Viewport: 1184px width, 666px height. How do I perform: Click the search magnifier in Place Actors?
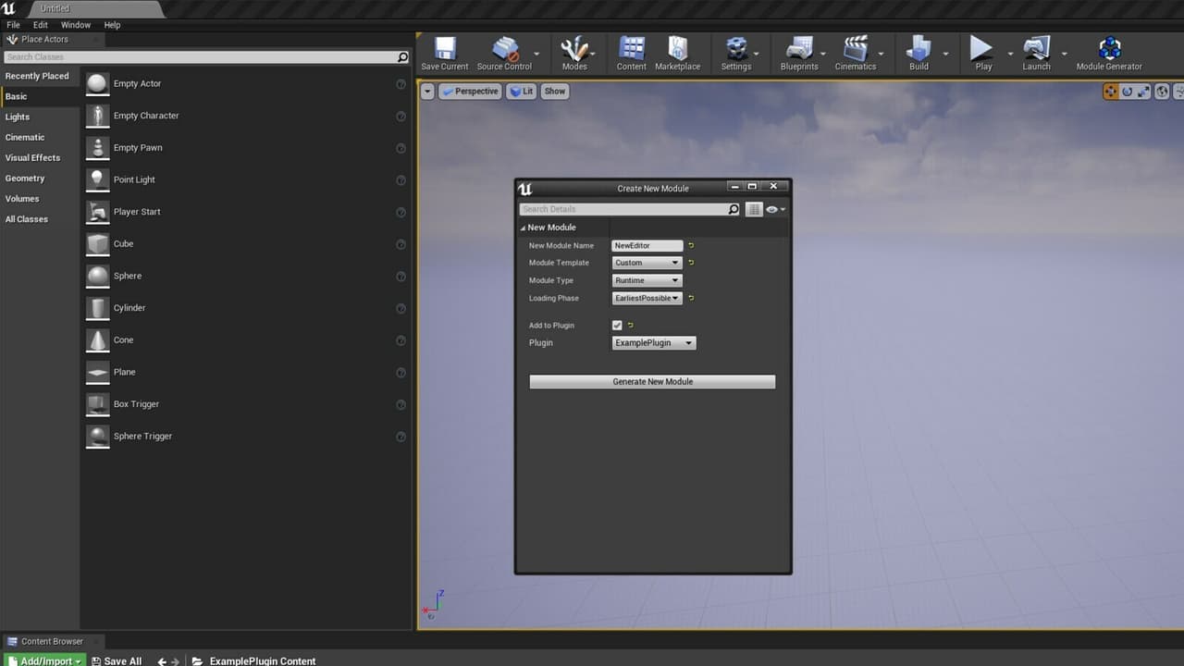402,57
